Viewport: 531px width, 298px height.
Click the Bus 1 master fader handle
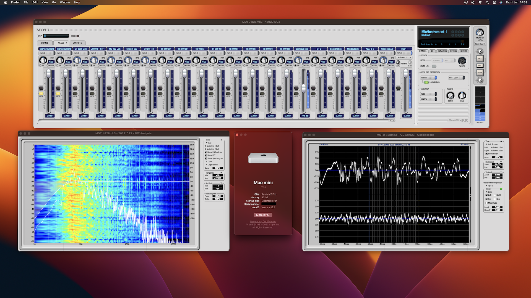[406, 73]
